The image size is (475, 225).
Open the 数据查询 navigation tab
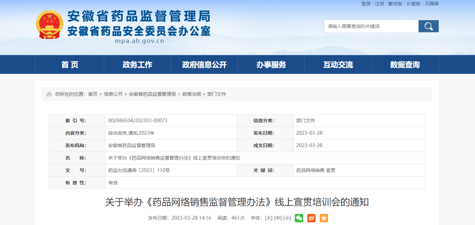coord(405,65)
